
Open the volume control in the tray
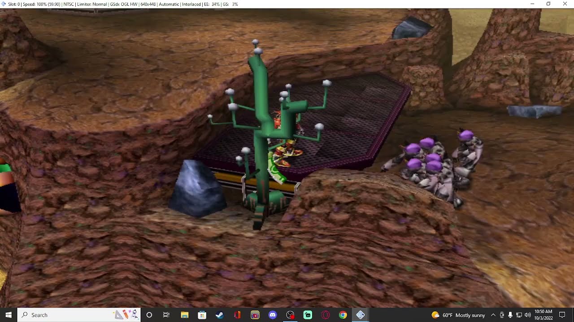pyautogui.click(x=527, y=315)
